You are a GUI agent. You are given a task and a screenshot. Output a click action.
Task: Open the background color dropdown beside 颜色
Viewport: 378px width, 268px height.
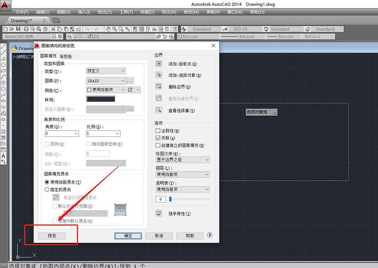click(134, 90)
